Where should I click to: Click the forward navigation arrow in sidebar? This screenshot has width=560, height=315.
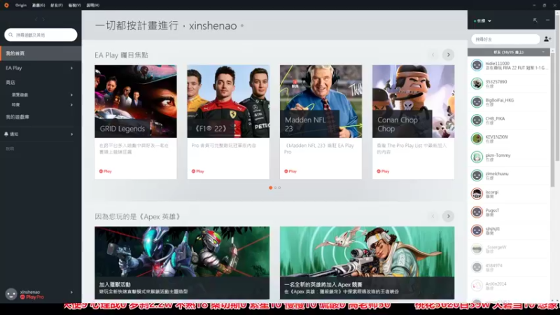(x=43, y=20)
